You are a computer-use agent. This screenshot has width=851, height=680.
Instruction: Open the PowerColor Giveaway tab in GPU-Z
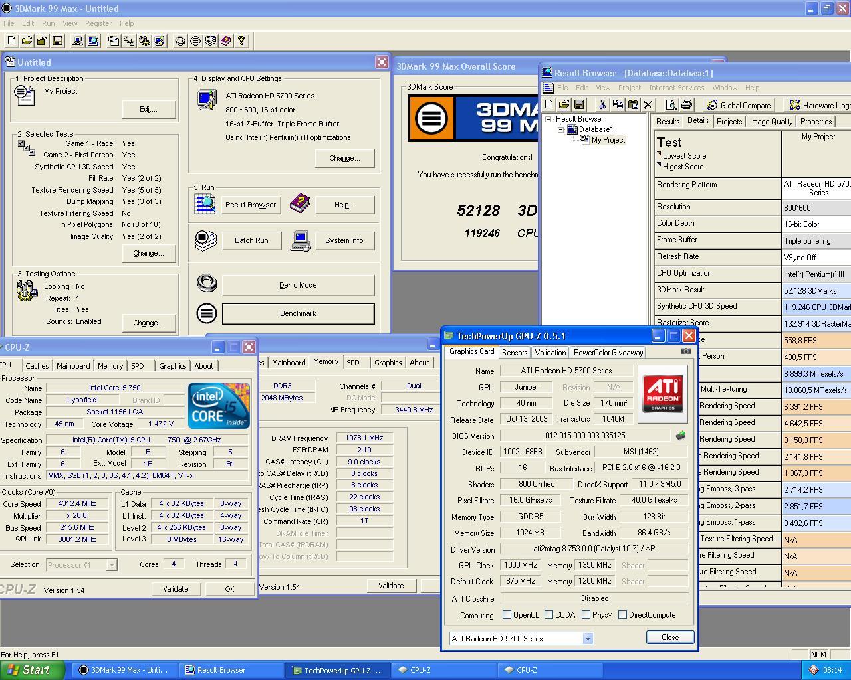tap(608, 353)
